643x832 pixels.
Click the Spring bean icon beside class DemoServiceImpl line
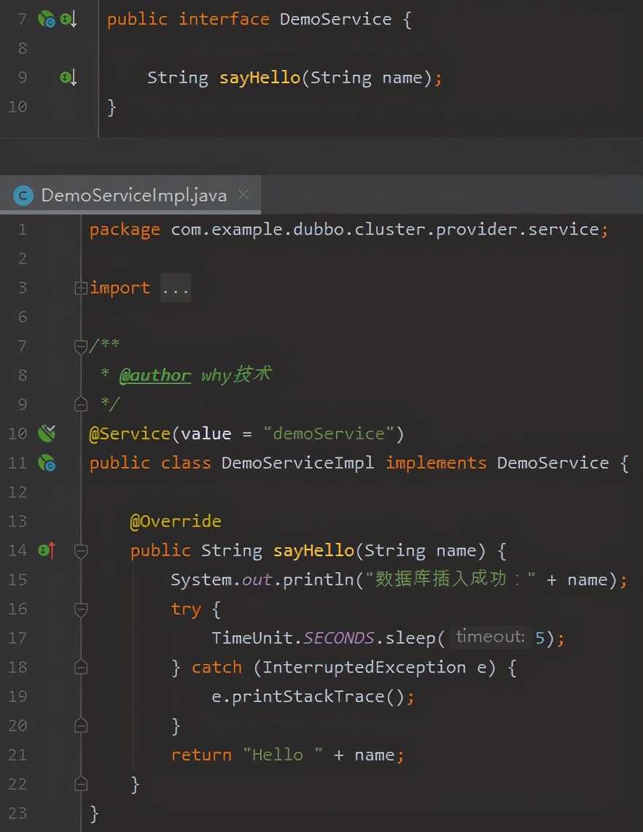[47, 463]
